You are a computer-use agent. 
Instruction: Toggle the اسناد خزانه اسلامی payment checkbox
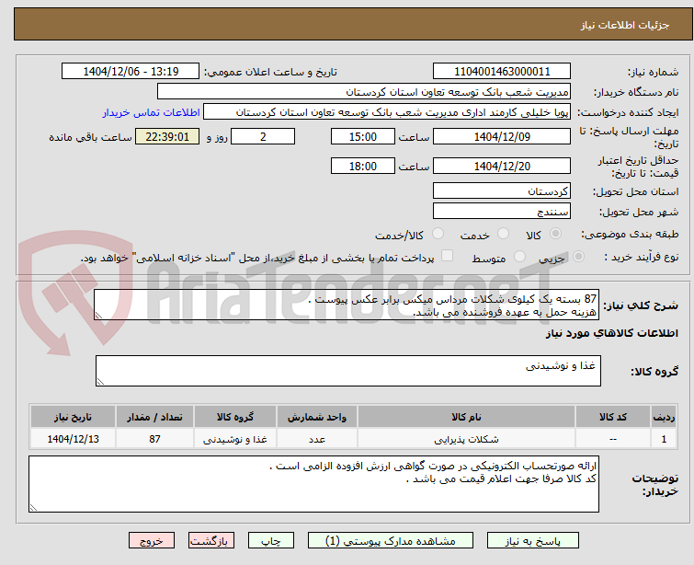[x=447, y=256]
